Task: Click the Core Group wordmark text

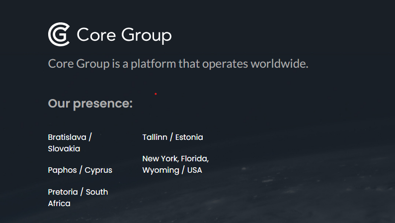Action: (x=124, y=35)
